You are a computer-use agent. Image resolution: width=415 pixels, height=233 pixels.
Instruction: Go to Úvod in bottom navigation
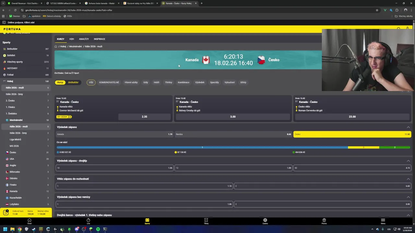(x=30, y=221)
